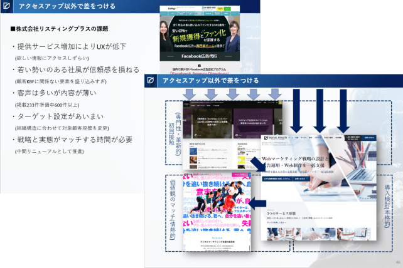Click NEW ARTICLES heading in the media site
The height and width of the screenshot is (268, 403).
click(x=197, y=144)
